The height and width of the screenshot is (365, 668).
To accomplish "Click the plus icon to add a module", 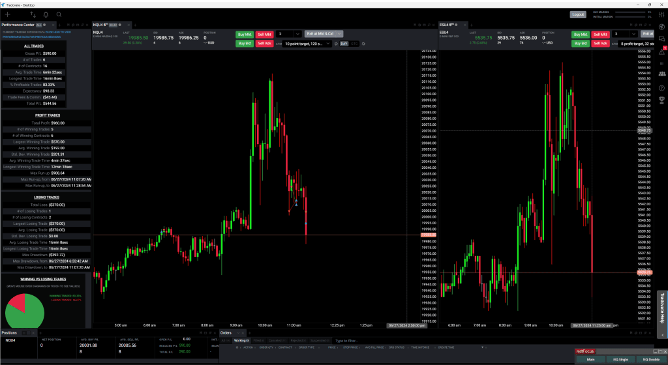I will click(x=8, y=14).
